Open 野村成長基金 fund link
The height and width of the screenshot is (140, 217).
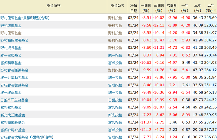[11, 48]
